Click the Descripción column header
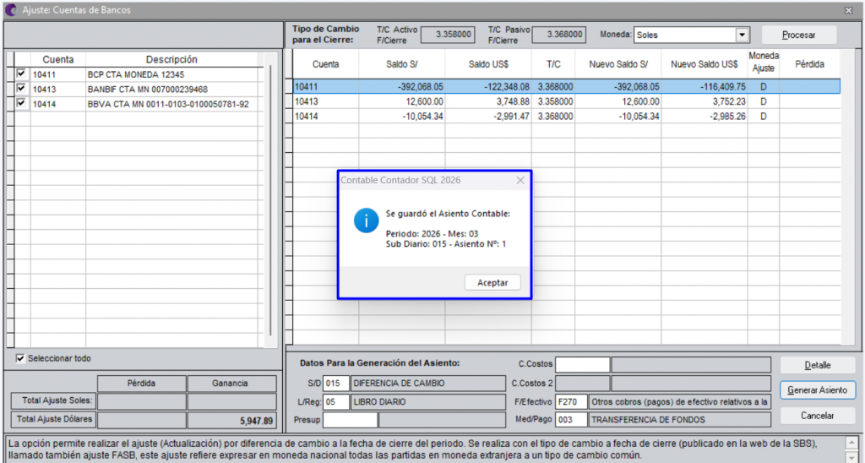Viewport: 865px width, 463px height. tap(171, 60)
